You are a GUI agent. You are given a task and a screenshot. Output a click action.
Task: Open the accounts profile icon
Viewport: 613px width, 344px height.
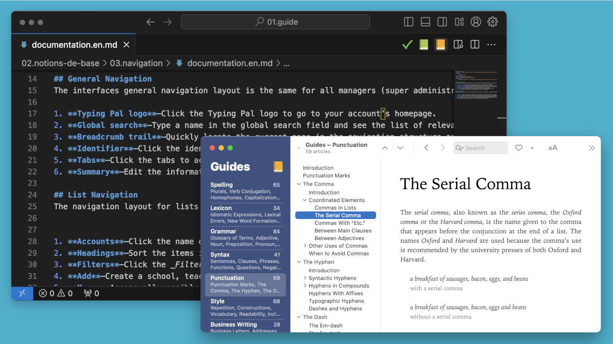[476, 22]
